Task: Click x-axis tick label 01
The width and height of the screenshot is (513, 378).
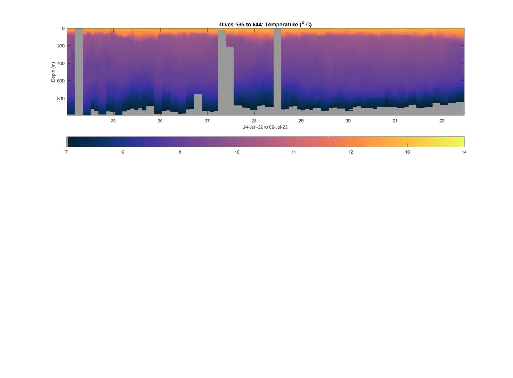Action: [395, 121]
